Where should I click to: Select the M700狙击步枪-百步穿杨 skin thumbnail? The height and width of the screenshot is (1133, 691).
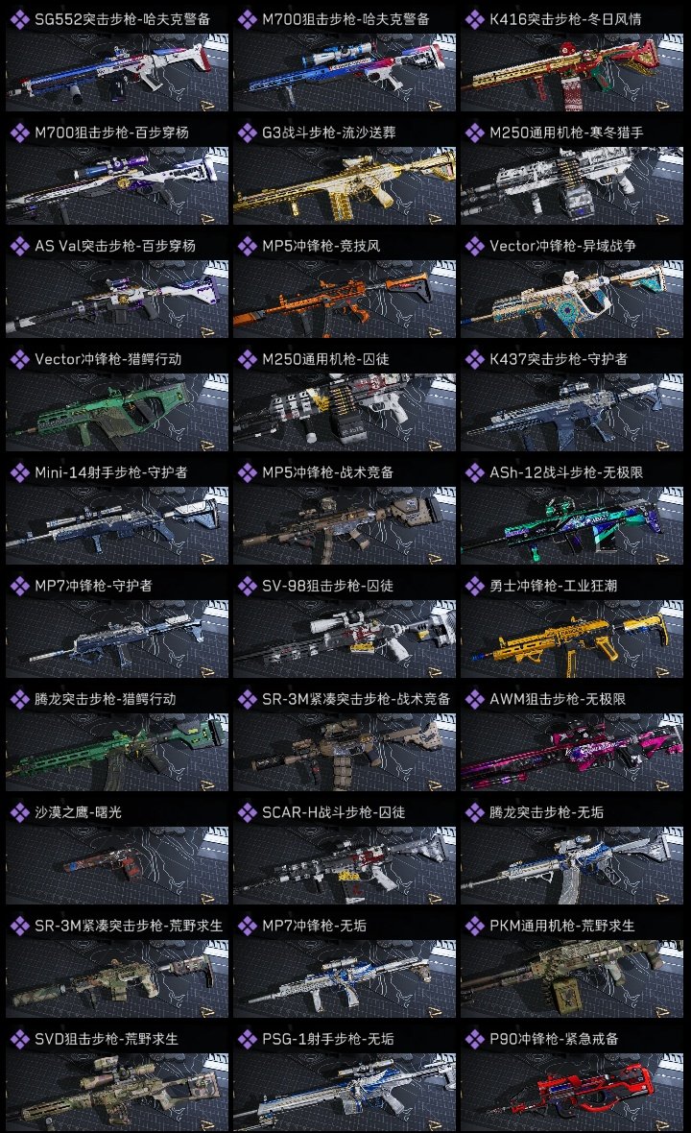117,185
